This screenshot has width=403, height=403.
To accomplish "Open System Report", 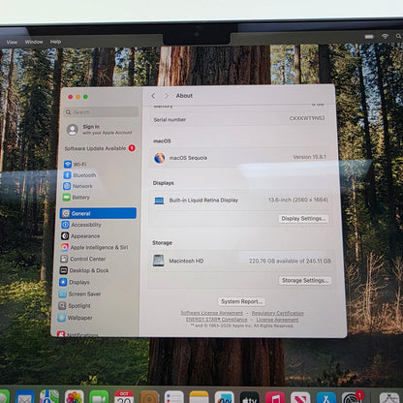I will pos(241,301).
